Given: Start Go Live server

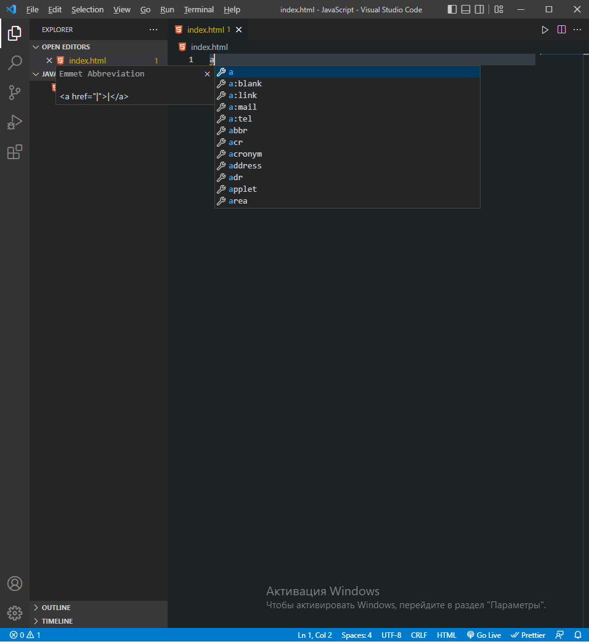Looking at the screenshot, I should coord(484,635).
